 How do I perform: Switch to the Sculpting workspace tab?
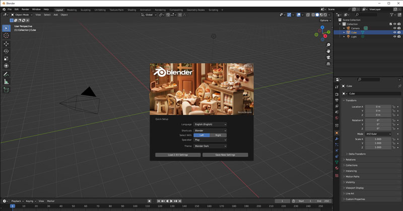86,10
